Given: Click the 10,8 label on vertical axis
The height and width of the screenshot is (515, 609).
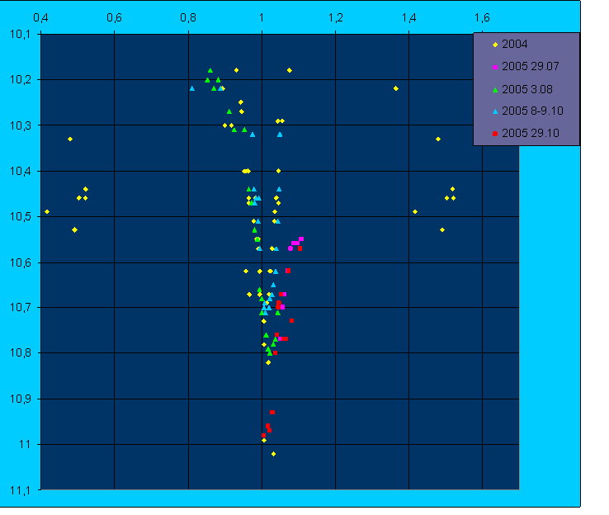Looking at the screenshot, I should click(x=20, y=353).
